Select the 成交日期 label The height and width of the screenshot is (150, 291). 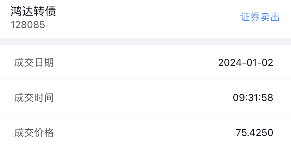34,63
